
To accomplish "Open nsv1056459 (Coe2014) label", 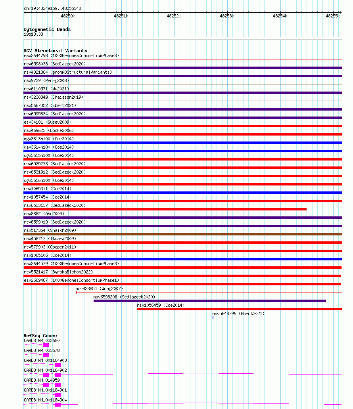I will (161, 306).
